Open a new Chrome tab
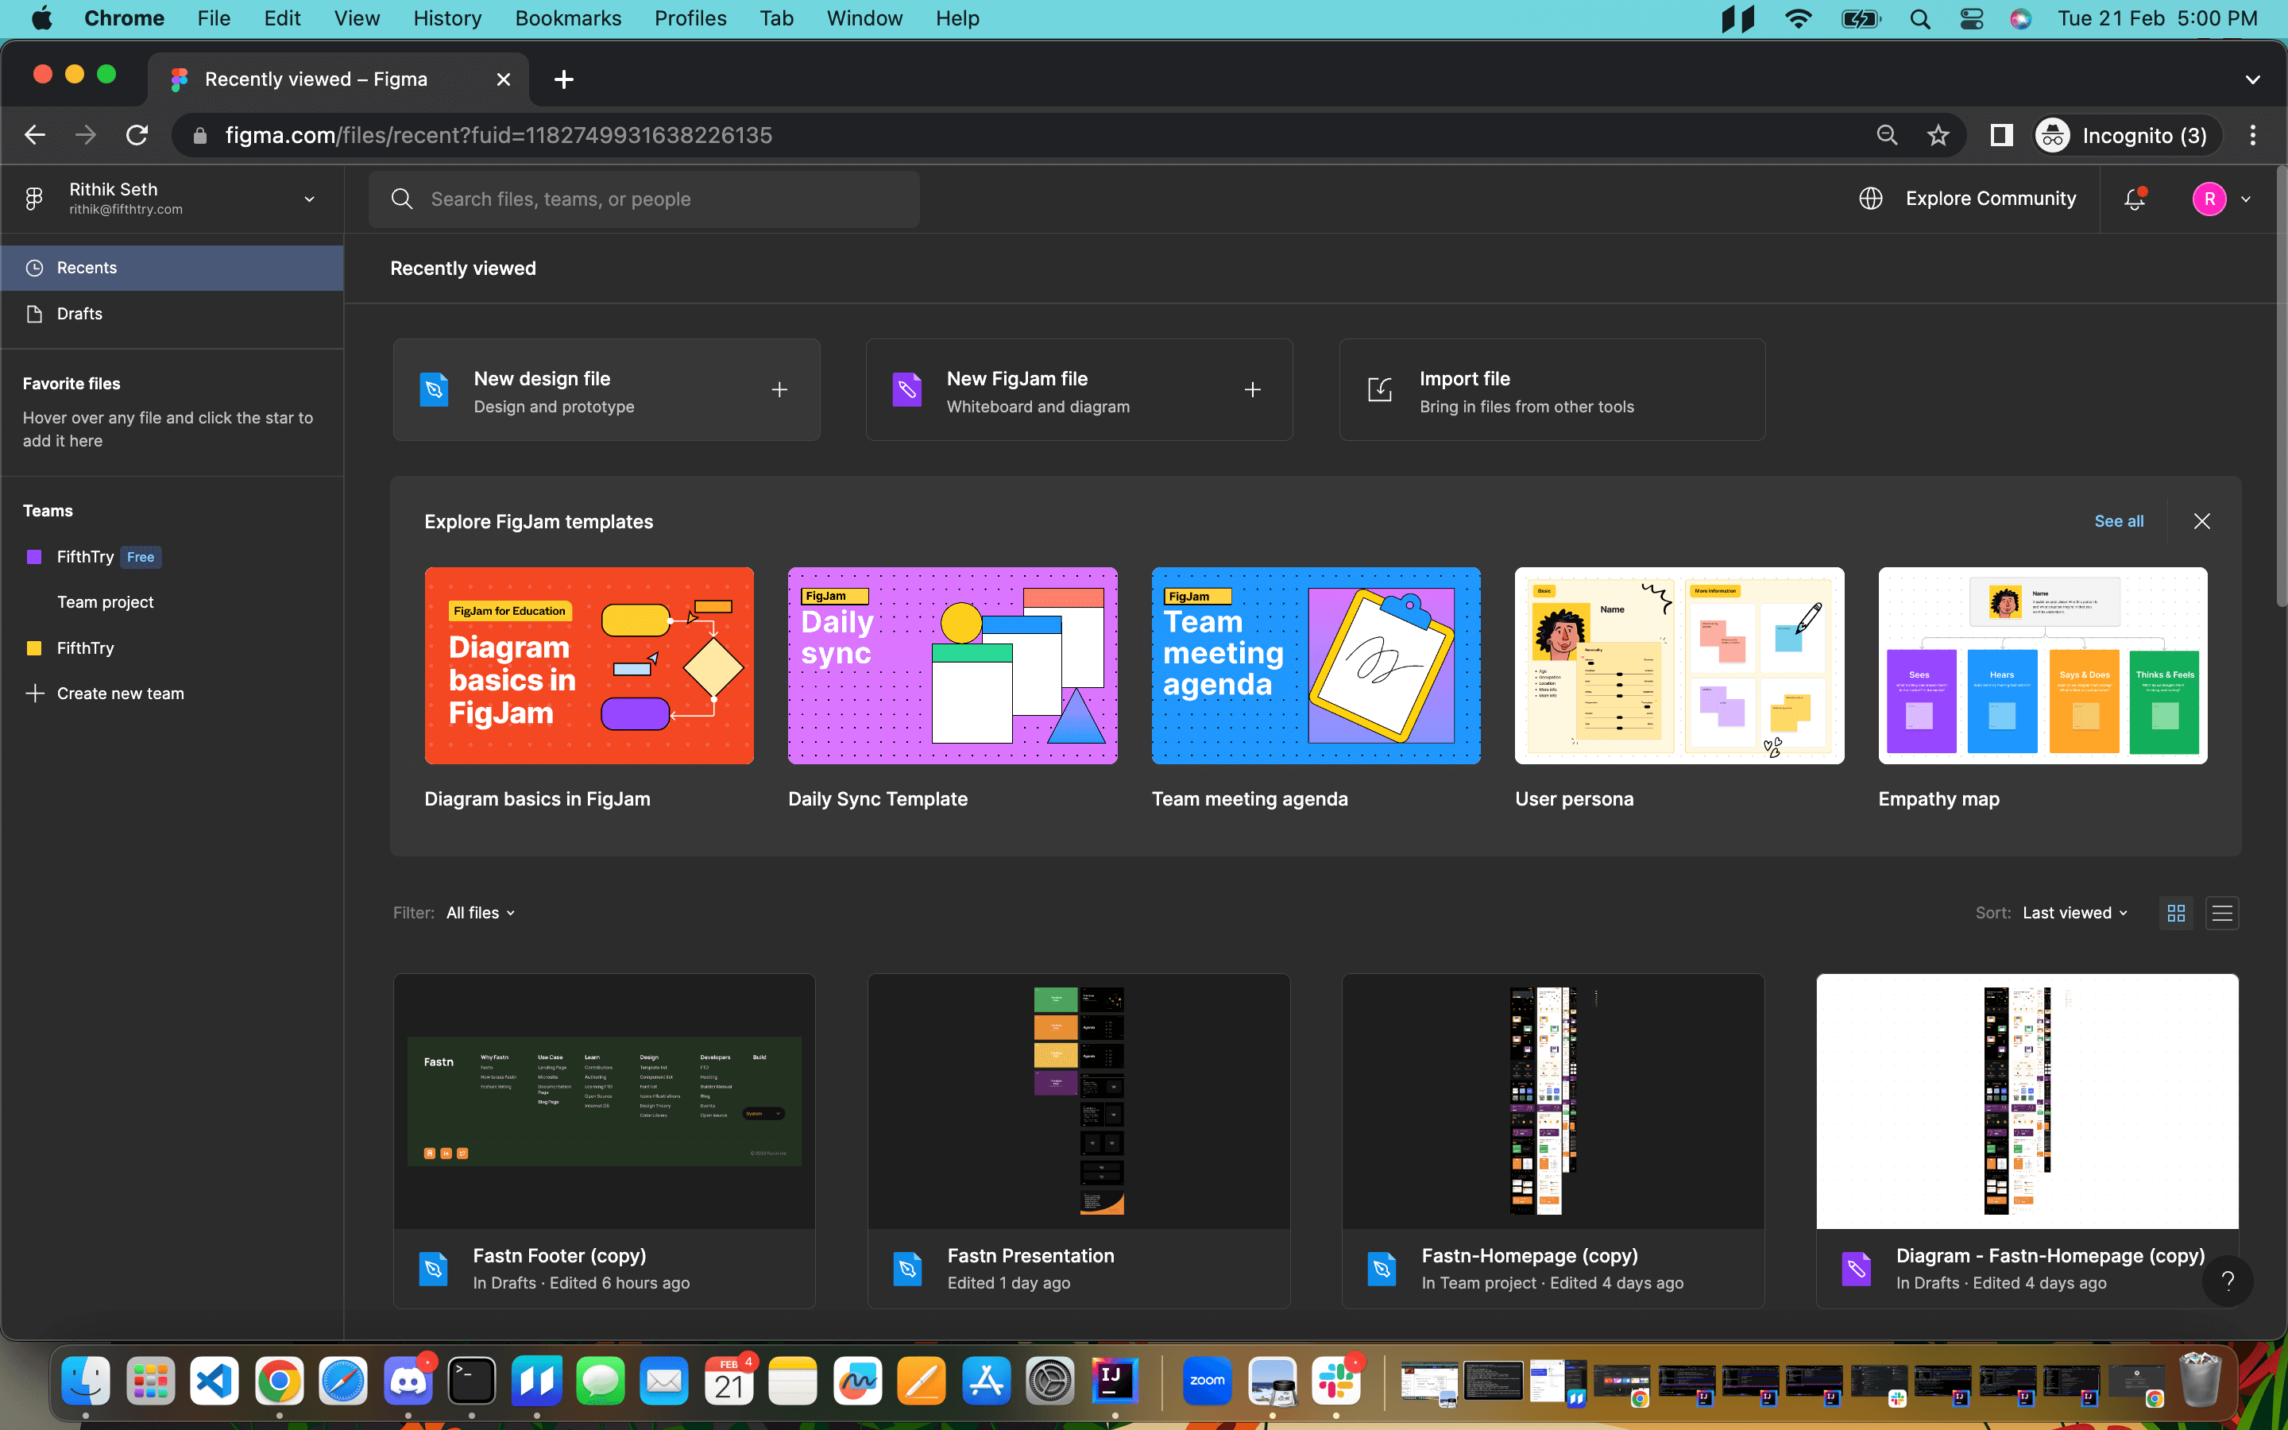2288x1430 pixels. point(563,79)
